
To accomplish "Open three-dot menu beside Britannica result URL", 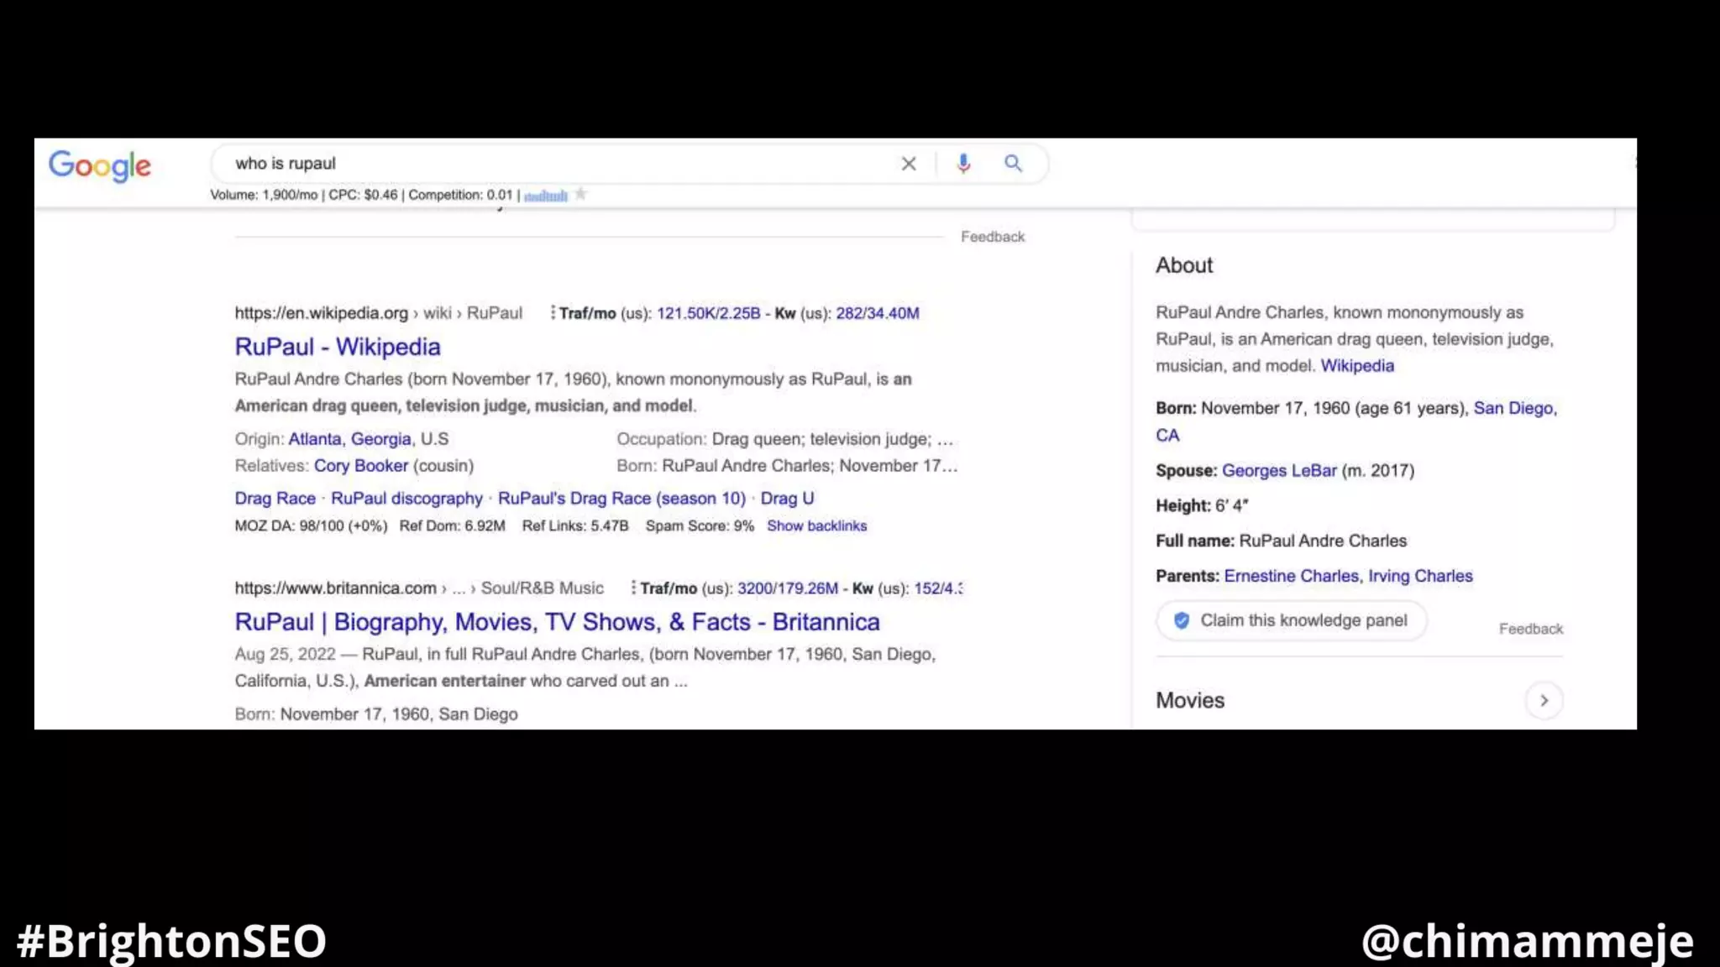I will pos(633,588).
